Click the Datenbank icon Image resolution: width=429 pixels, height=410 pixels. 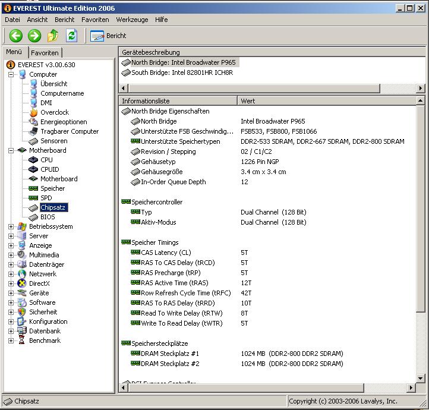pyautogui.click(x=22, y=331)
